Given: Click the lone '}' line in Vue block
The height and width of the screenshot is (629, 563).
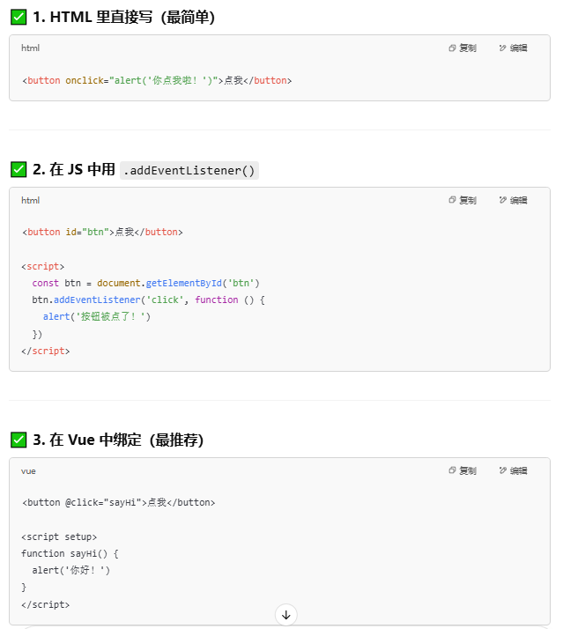Looking at the screenshot, I should pyautogui.click(x=24, y=588).
